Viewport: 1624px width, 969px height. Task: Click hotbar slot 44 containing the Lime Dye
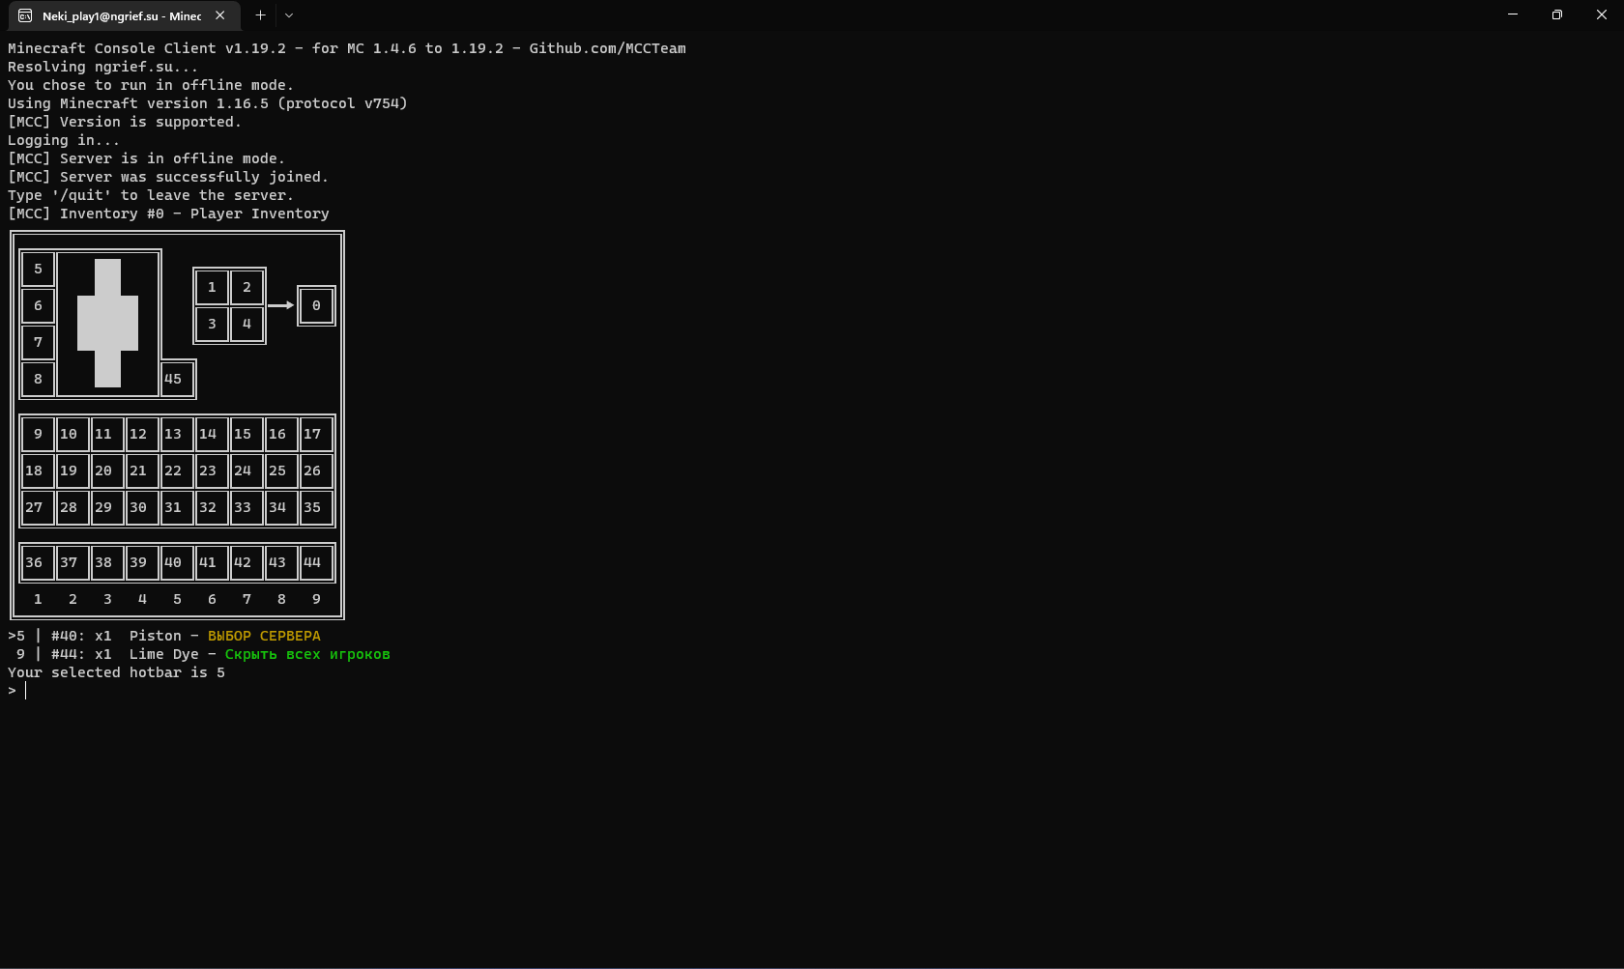[x=315, y=562]
